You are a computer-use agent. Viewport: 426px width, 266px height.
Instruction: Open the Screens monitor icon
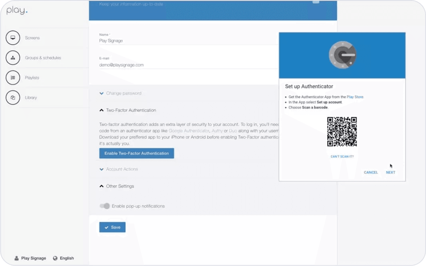[13, 38]
